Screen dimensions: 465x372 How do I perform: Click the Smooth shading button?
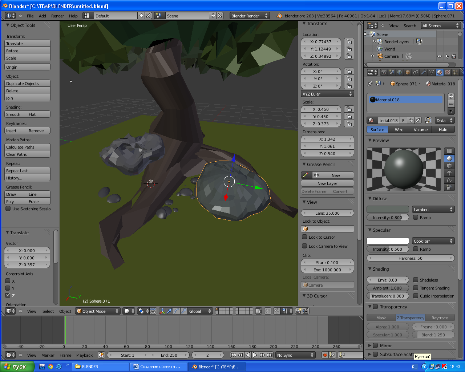16,114
